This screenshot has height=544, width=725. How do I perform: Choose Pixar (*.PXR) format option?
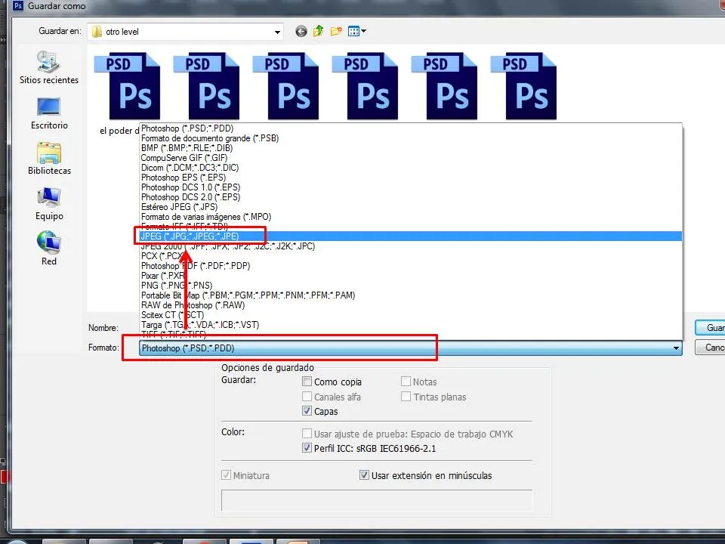411,276
